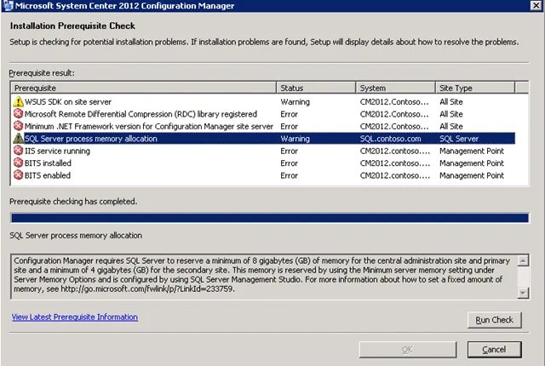The width and height of the screenshot is (545, 366).
Task: Sort by the Site Type column header
Action: [475, 88]
